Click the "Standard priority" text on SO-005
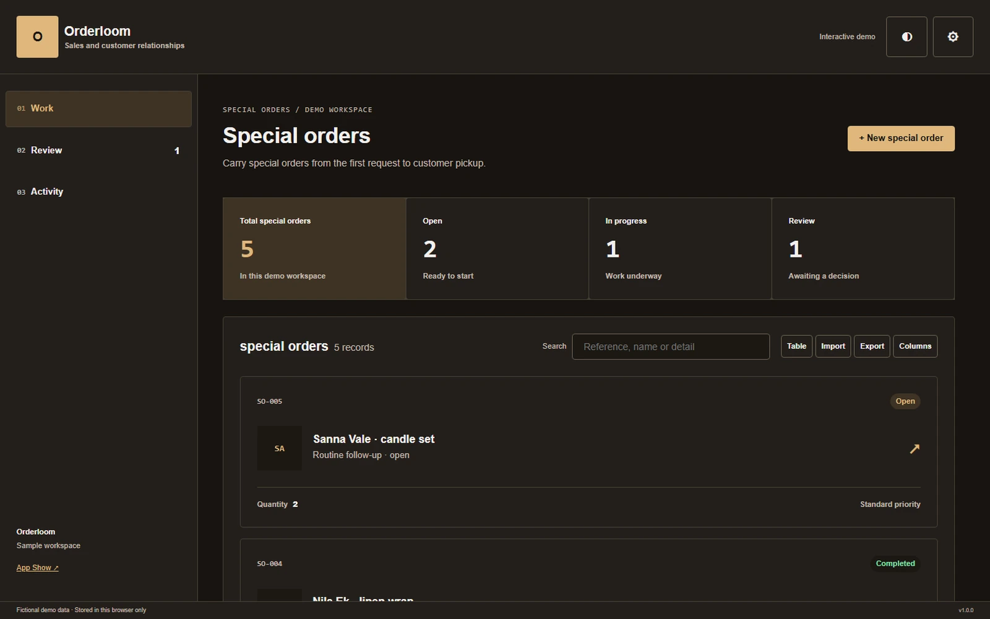Image resolution: width=990 pixels, height=619 pixels. (x=890, y=504)
